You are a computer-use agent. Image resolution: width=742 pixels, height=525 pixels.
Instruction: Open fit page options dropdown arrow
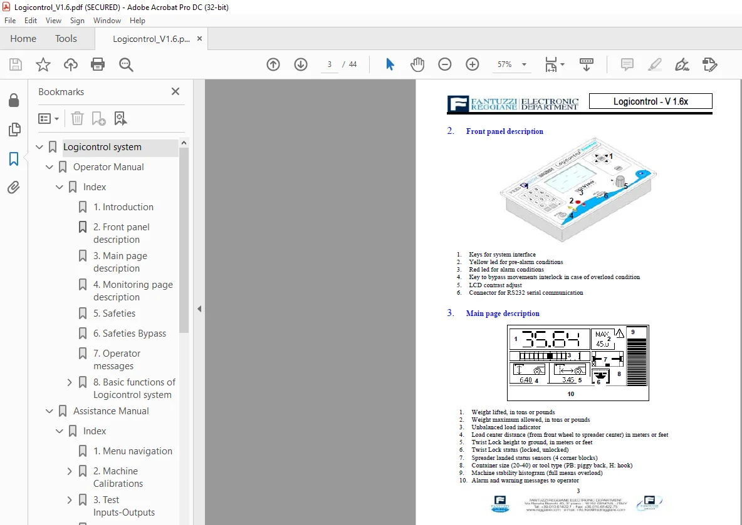562,64
